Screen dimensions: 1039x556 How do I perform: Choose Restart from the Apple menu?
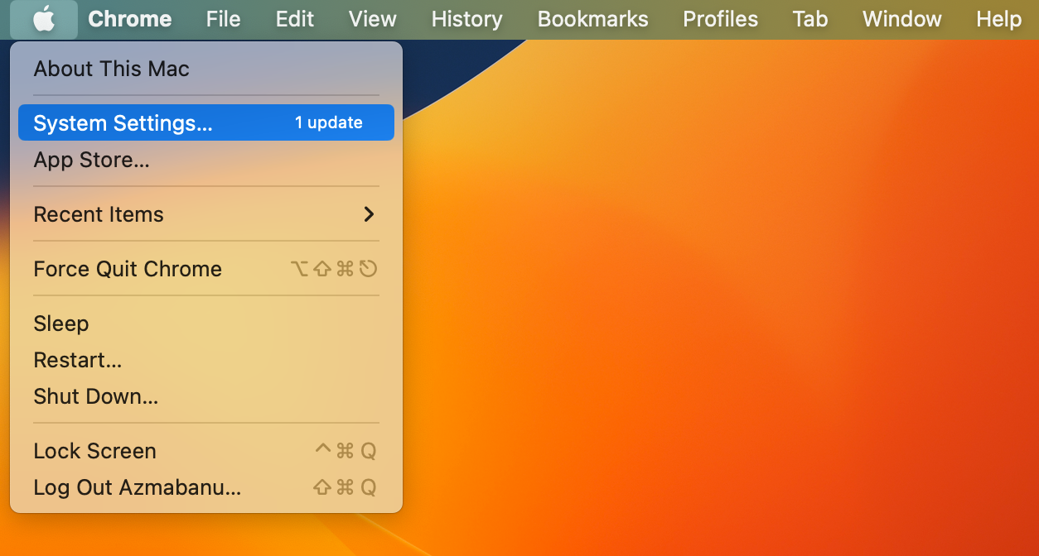click(77, 360)
